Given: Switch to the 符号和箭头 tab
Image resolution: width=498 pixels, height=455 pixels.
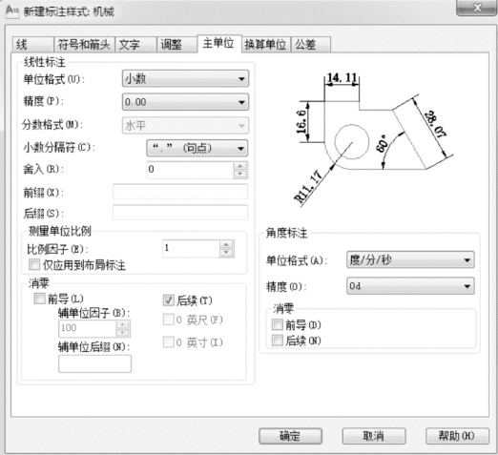Looking at the screenshot, I should point(84,45).
